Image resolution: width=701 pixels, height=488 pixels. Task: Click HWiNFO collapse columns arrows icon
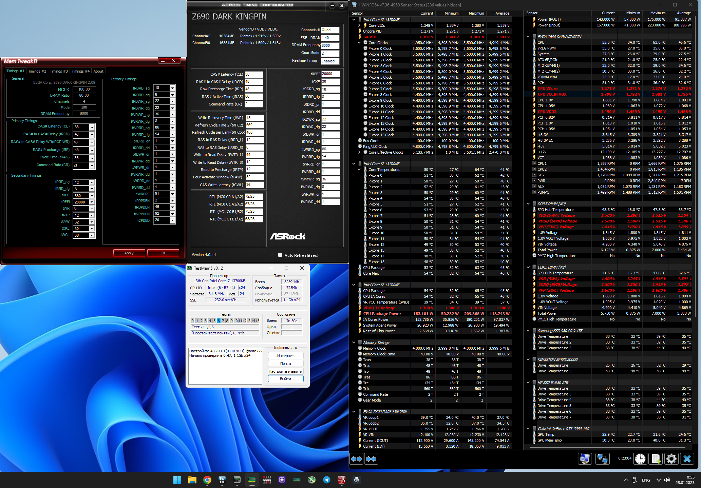coord(371,459)
